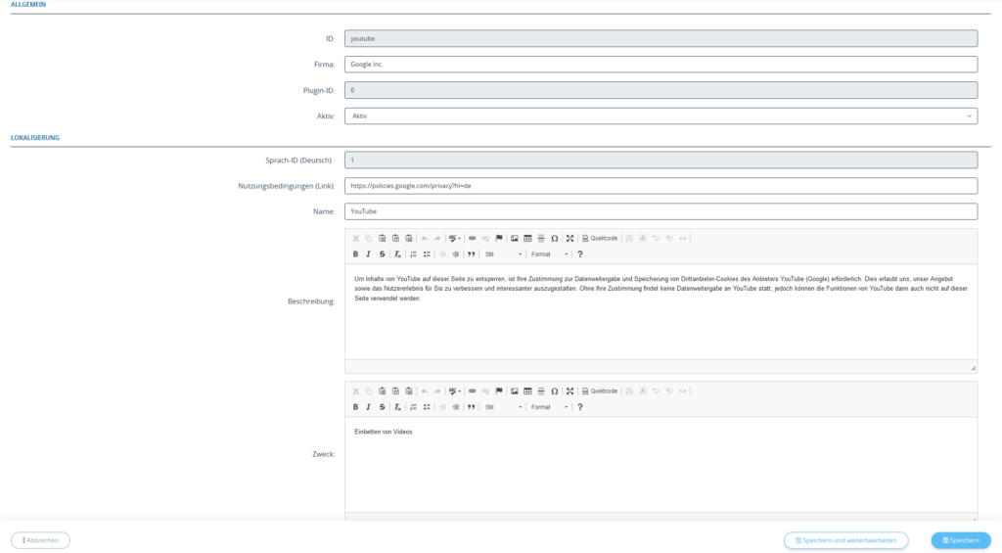Insert horizontal line in Beschreibung editor
The width and height of the screenshot is (1002, 553).
pos(541,239)
